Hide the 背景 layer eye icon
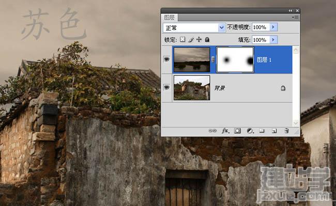The height and width of the screenshot is (206, 336). [166, 87]
